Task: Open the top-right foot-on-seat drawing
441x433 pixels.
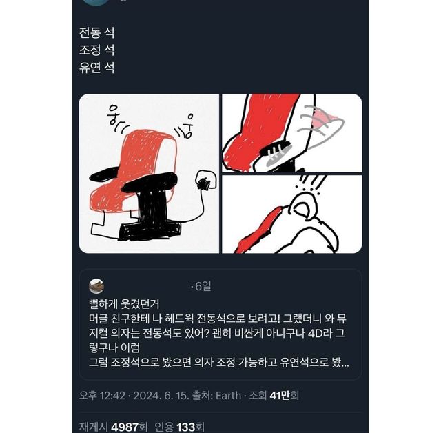Action: pyautogui.click(x=292, y=133)
